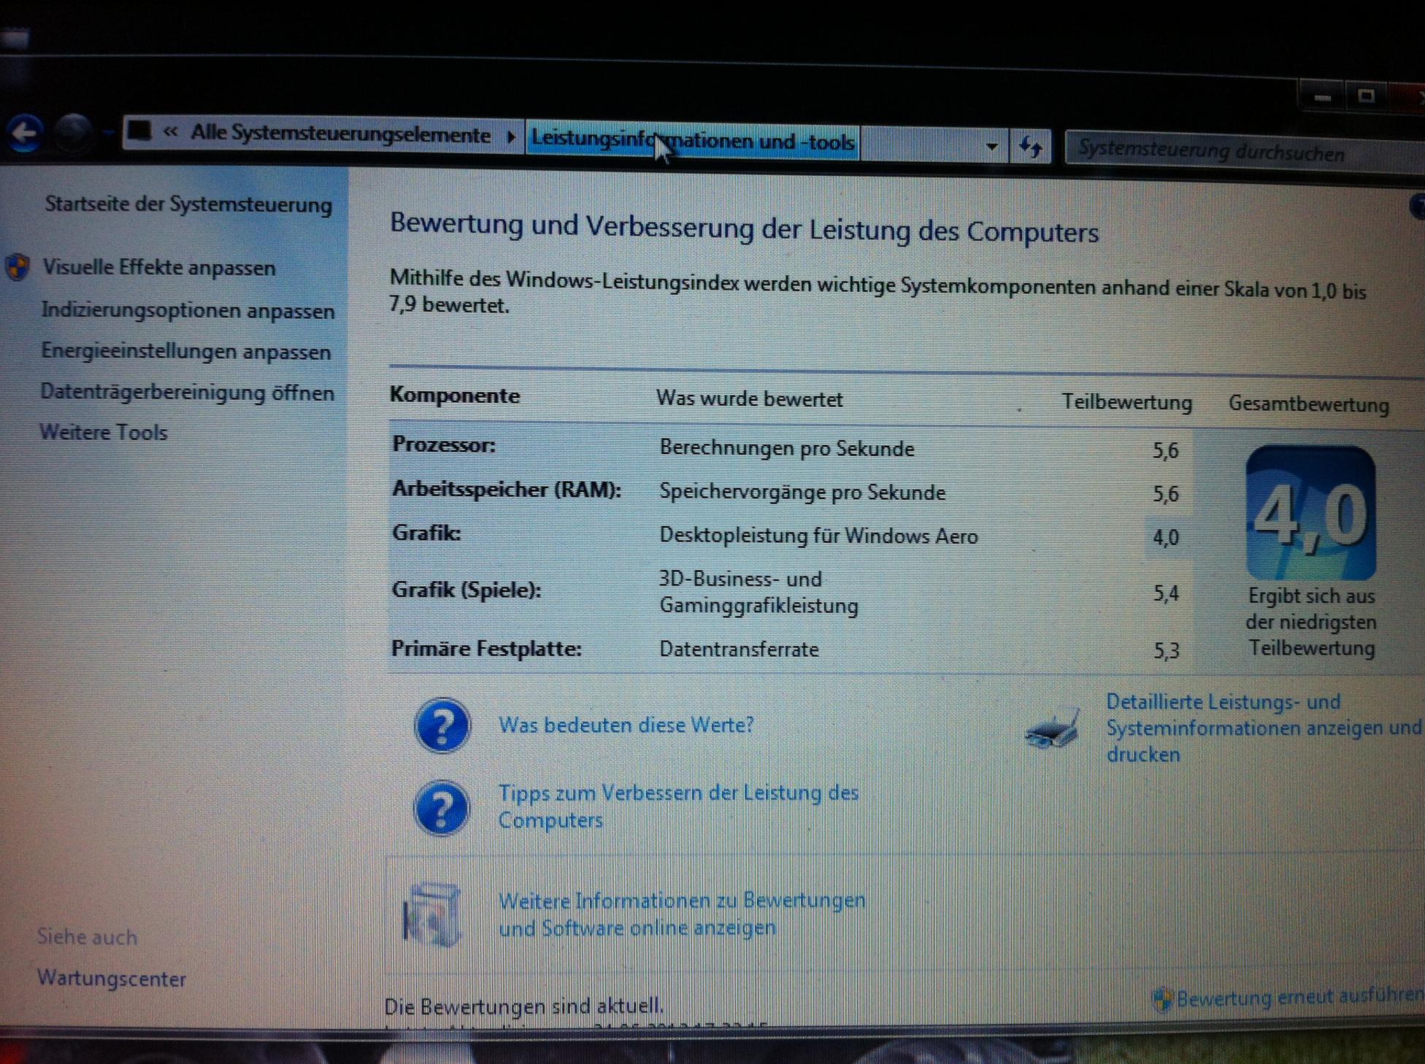Screen dimensions: 1425x1064
Task: Click the forward navigation arrow button
Action: (73, 134)
